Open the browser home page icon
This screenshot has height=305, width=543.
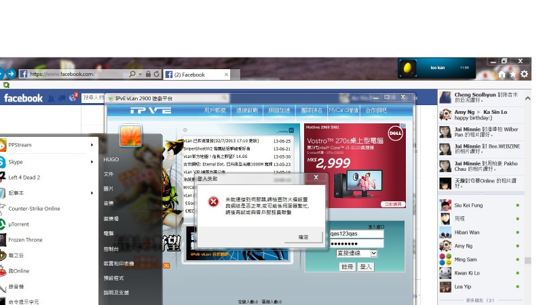point(502,74)
